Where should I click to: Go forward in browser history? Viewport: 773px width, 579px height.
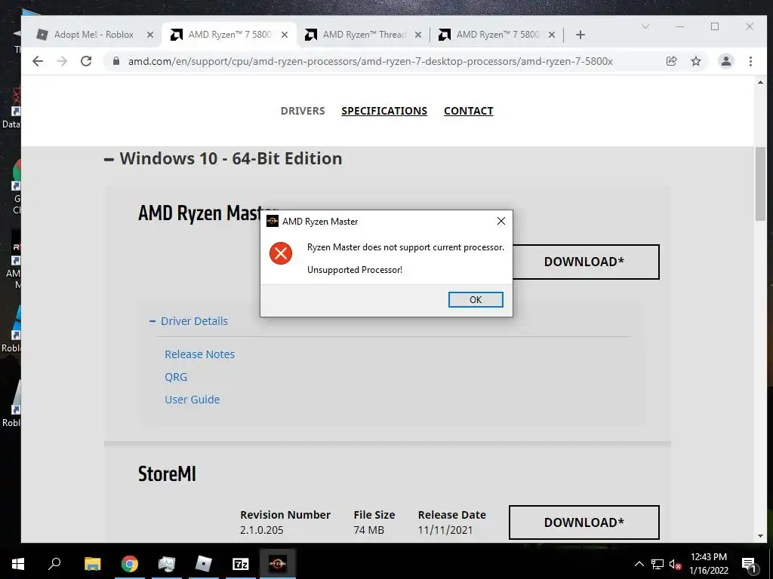(x=62, y=61)
